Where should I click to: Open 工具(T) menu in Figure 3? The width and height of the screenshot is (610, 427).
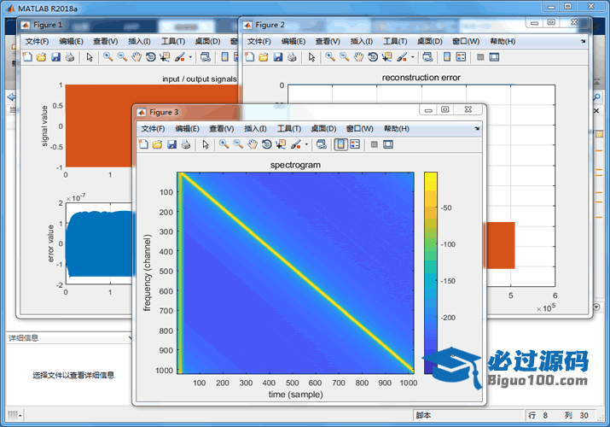[289, 128]
